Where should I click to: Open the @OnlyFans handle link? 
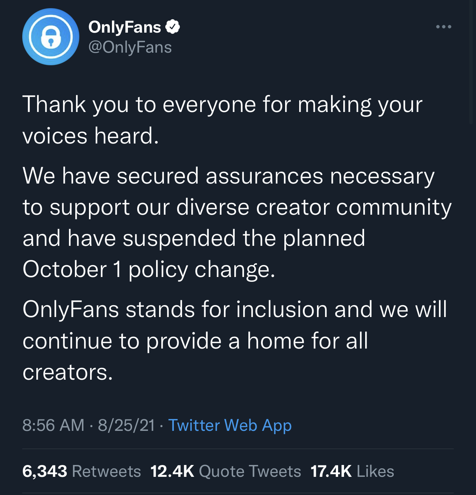(130, 47)
